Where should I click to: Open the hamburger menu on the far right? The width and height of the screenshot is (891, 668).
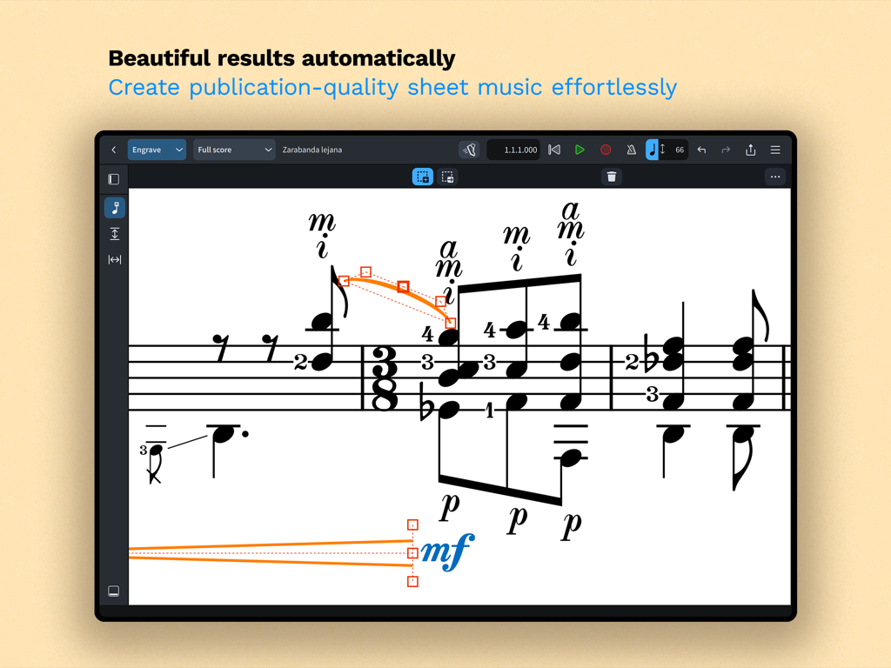[x=774, y=149]
